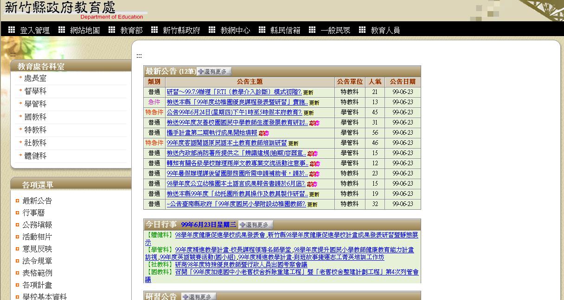
Task: Open 特教科 department page
Action: [x=35, y=130]
